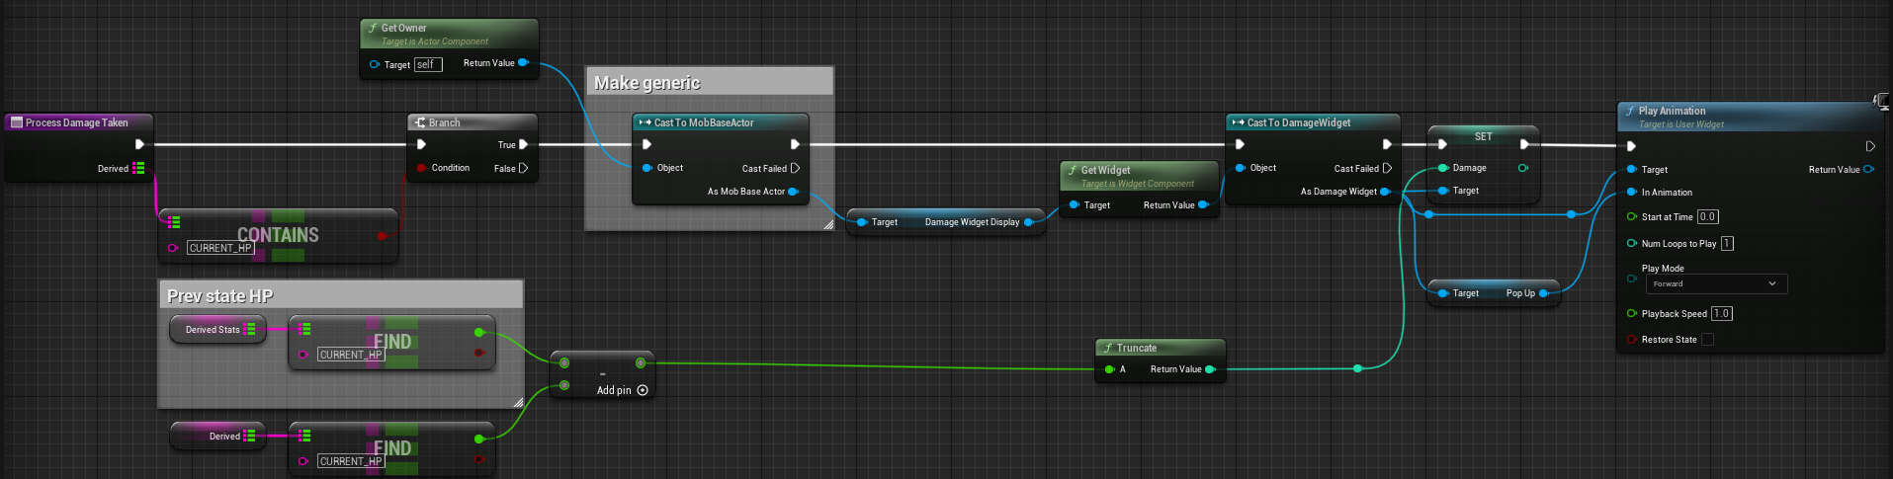Click the In Animation pin on Play Animation

pyautogui.click(x=1631, y=193)
